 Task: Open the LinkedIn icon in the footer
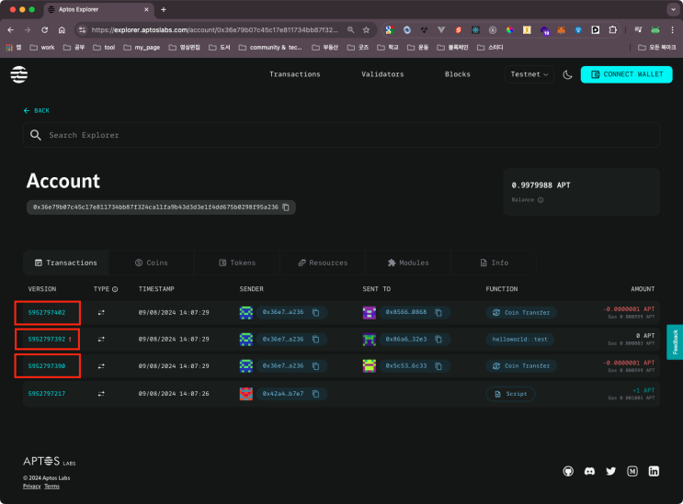coord(654,471)
